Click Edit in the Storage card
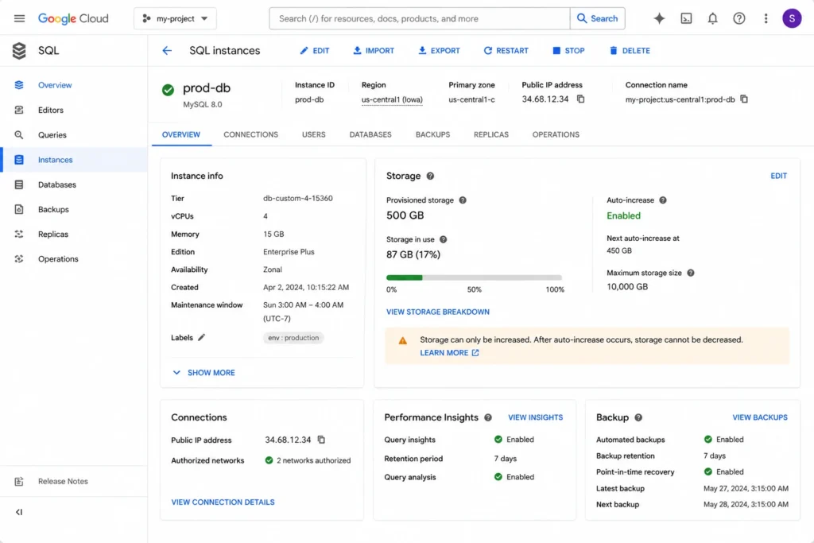This screenshot has width=814, height=543. click(x=778, y=176)
